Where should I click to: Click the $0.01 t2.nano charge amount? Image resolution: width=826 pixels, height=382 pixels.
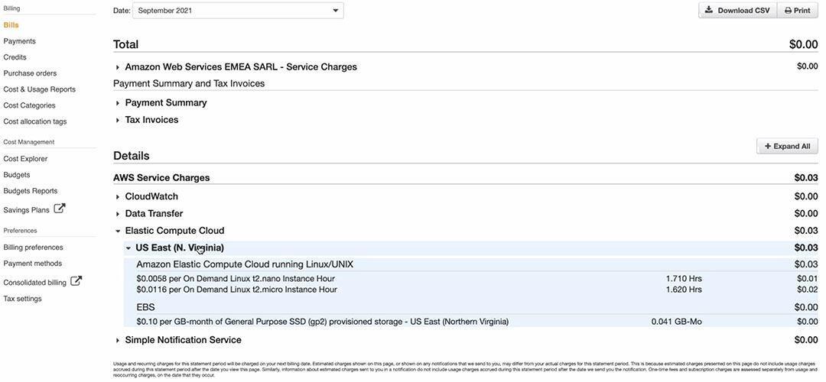click(807, 278)
